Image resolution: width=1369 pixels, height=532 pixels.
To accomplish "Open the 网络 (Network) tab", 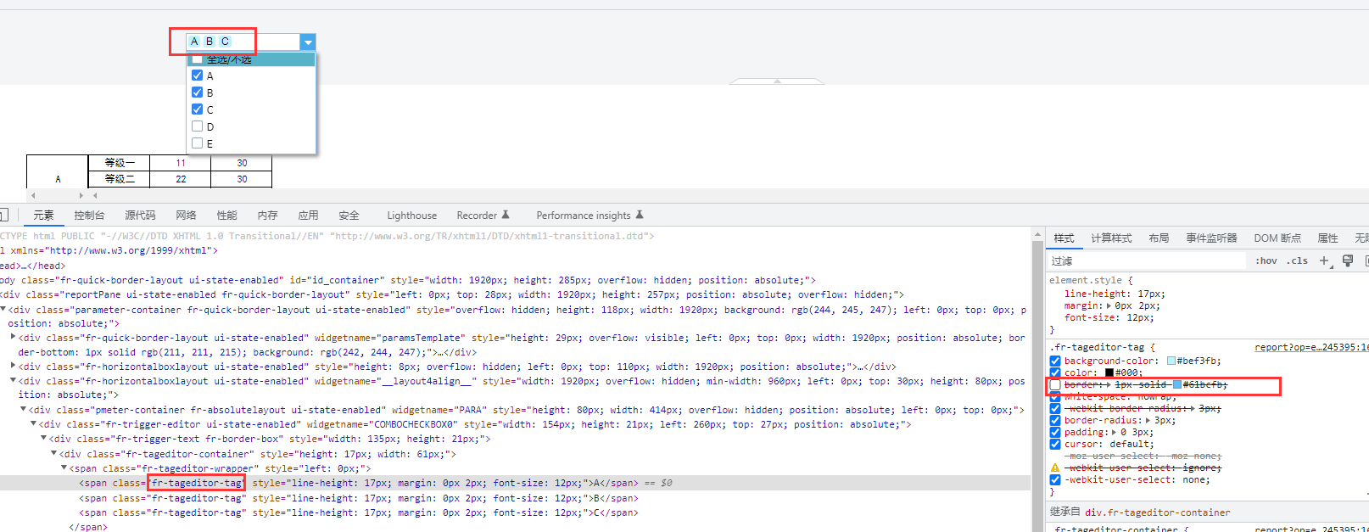I will 186,216.
